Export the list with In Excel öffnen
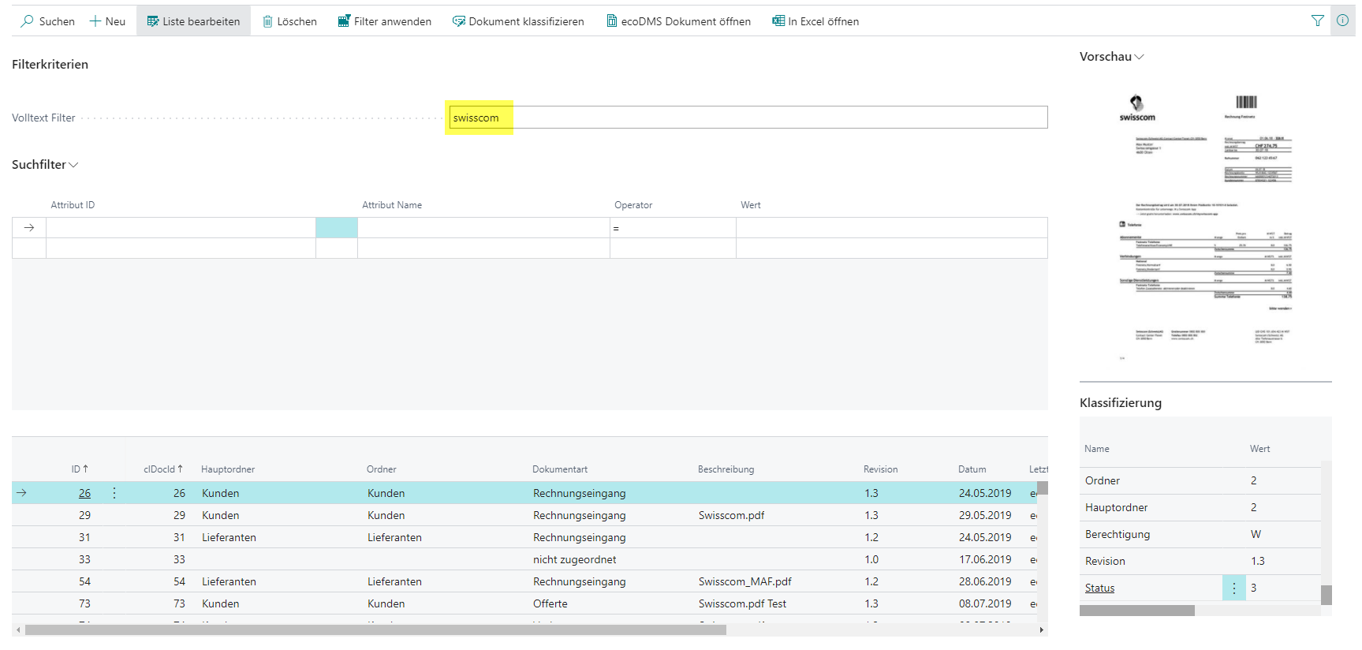 tap(815, 21)
